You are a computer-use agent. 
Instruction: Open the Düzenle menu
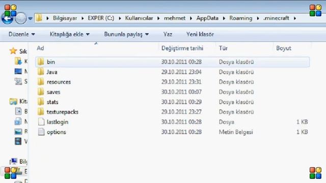point(21,34)
